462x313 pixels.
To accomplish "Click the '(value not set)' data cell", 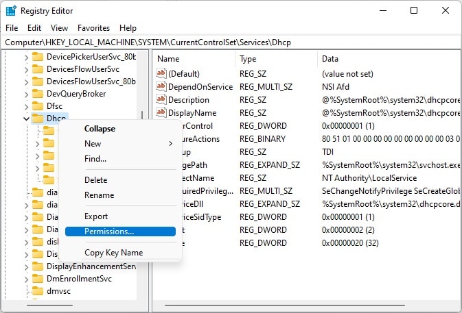I will (x=347, y=74).
